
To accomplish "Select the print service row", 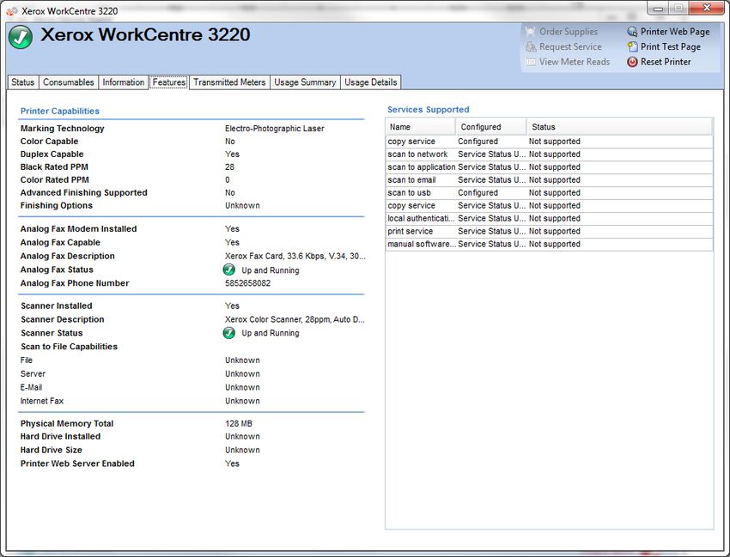I will click(550, 231).
